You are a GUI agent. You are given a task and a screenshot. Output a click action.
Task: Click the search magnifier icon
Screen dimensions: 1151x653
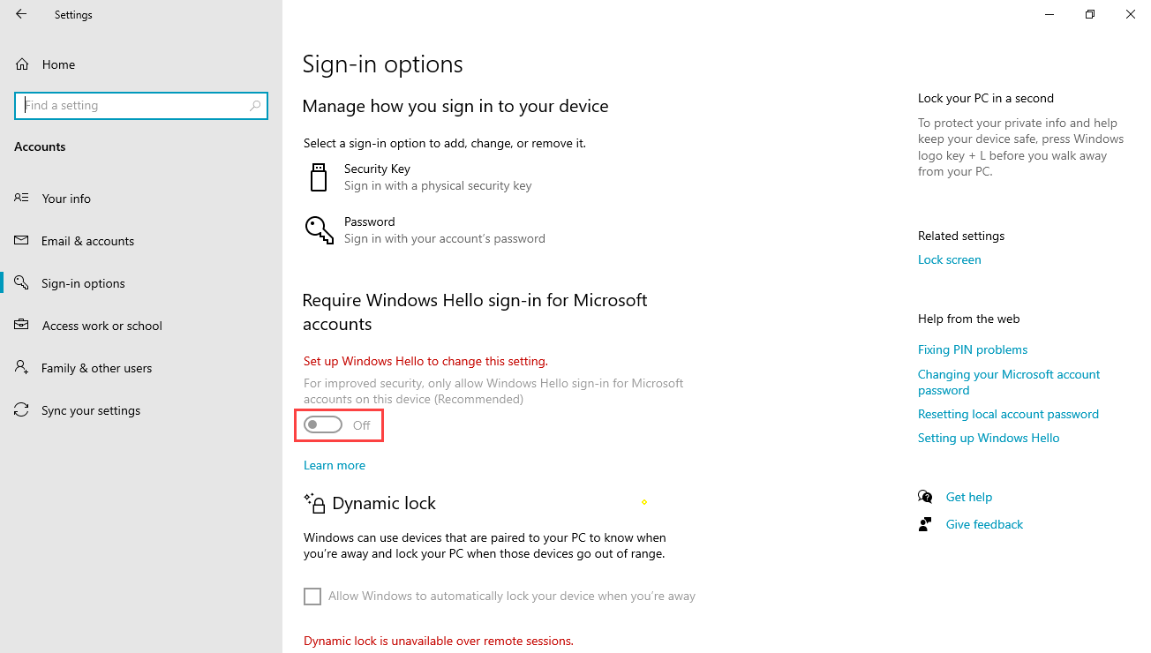pos(255,105)
